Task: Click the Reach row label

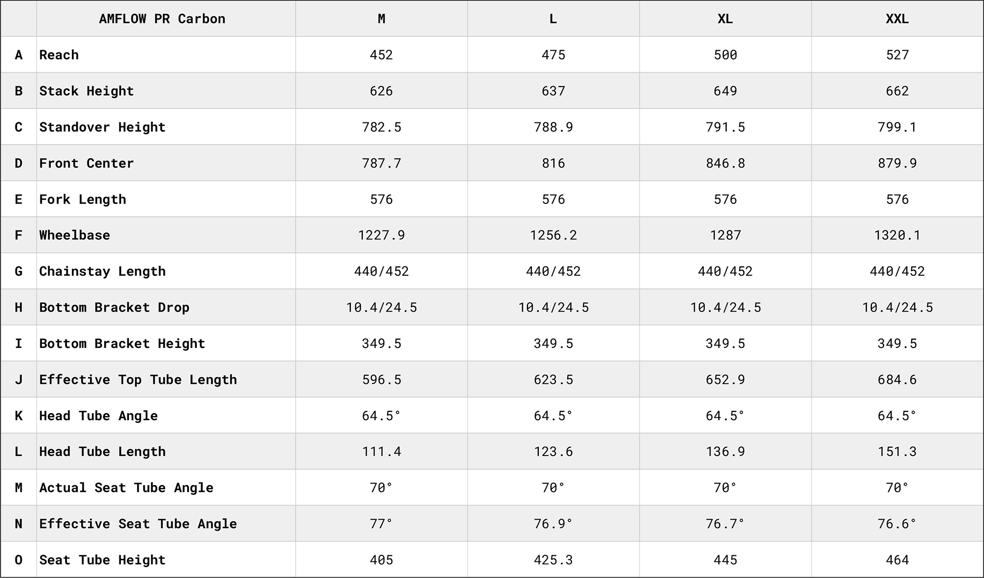Action: (59, 55)
